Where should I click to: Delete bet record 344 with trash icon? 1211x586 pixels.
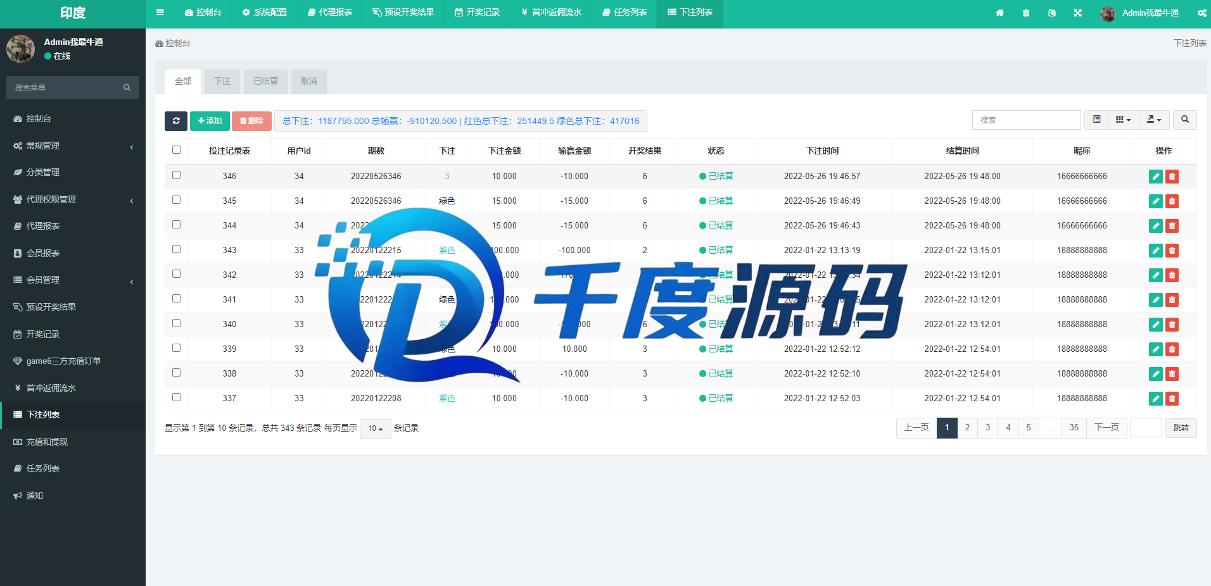tap(1172, 226)
